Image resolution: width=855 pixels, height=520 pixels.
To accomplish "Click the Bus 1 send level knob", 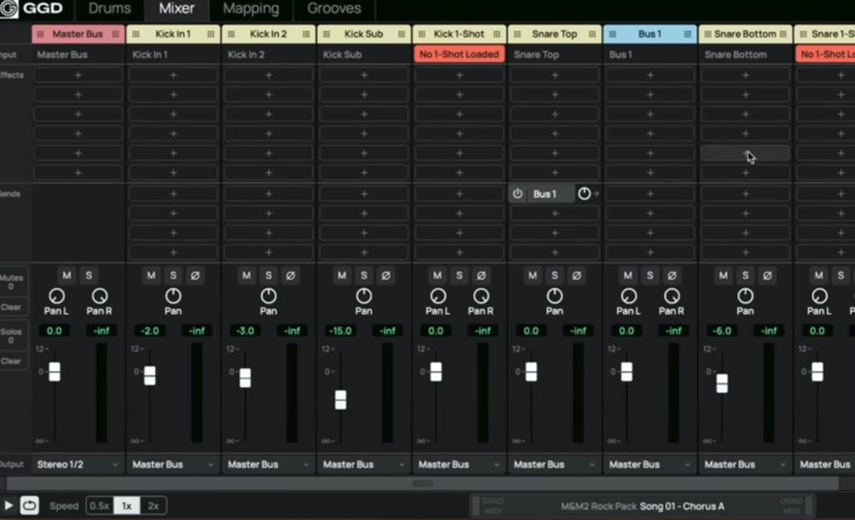I will click(x=584, y=194).
